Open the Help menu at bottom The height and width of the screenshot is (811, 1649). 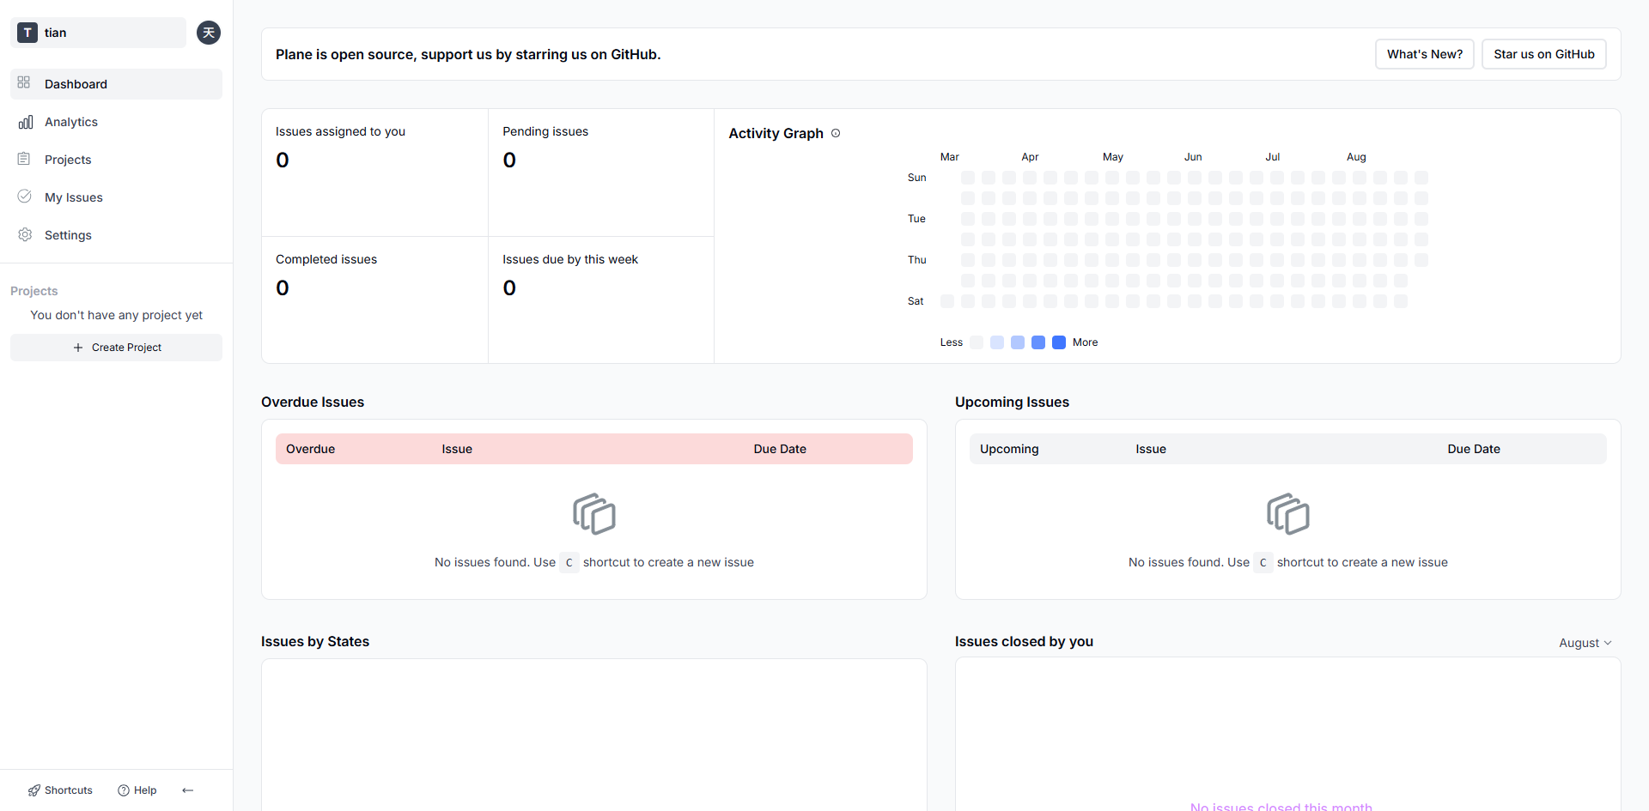point(137,790)
